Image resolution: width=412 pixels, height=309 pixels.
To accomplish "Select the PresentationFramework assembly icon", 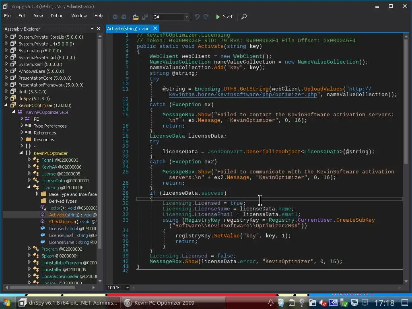I will [13, 84].
